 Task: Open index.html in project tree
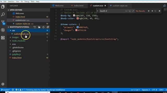tap(28, 58)
